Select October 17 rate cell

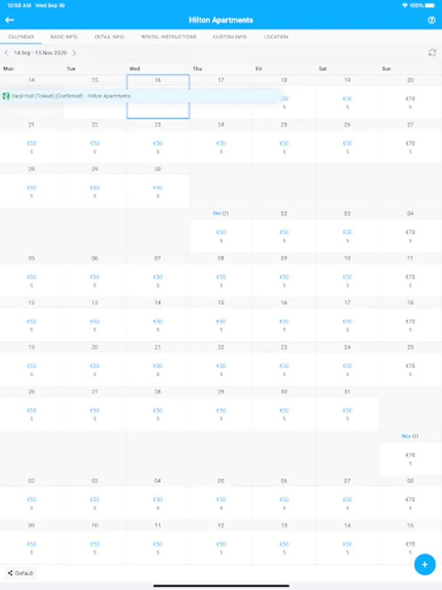pyautogui.click(x=347, y=325)
